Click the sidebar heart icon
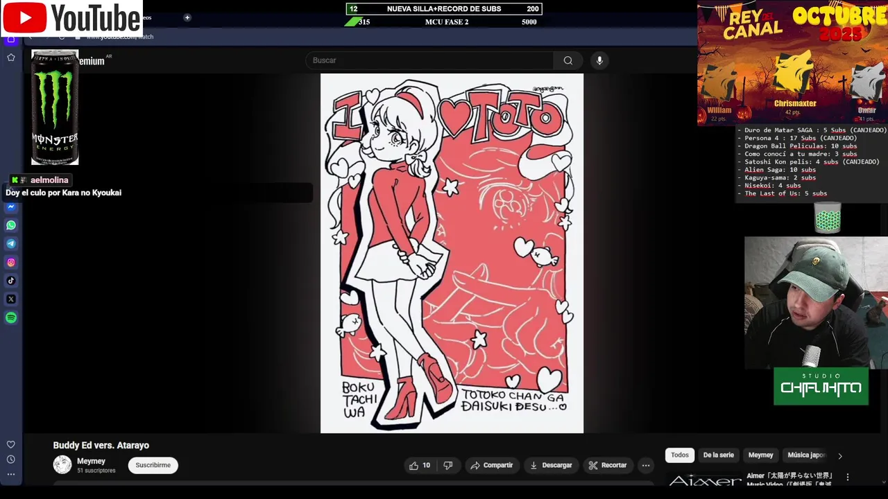 point(11,444)
